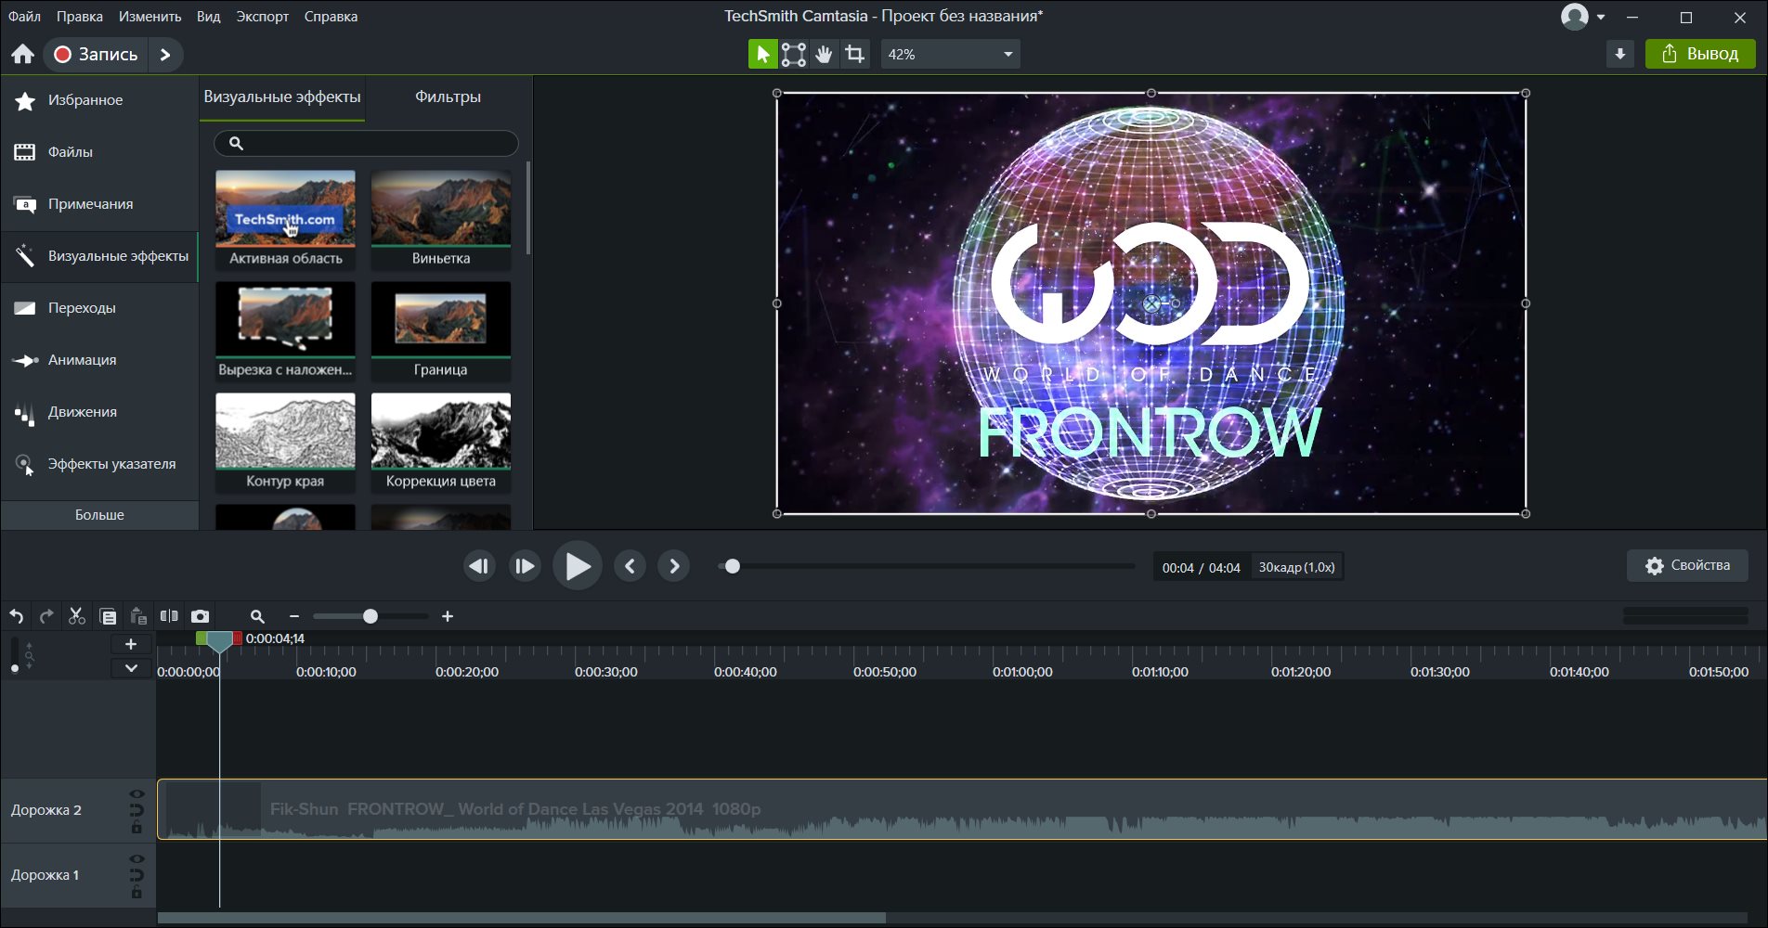Click the playback scrubber handle
This screenshot has height=928, width=1768.
(x=733, y=566)
